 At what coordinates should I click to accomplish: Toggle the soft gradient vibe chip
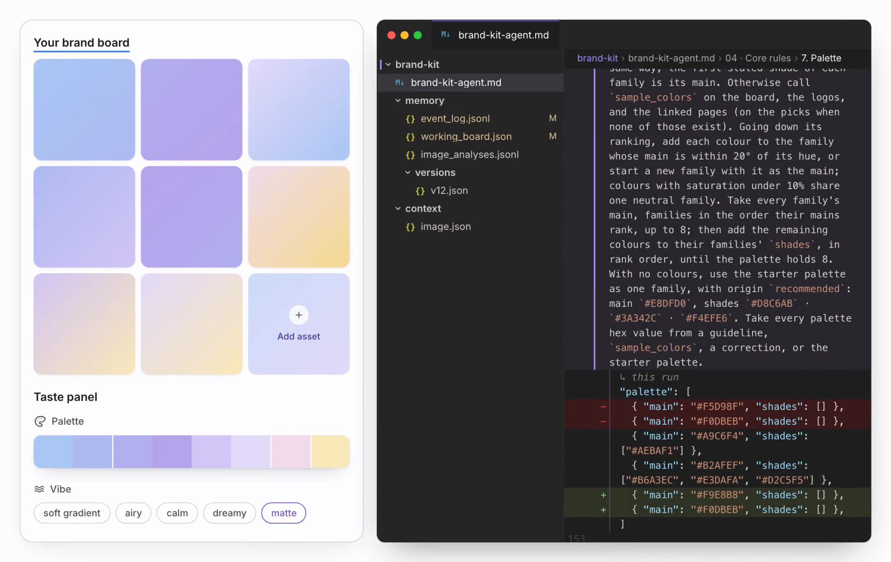tap(72, 513)
